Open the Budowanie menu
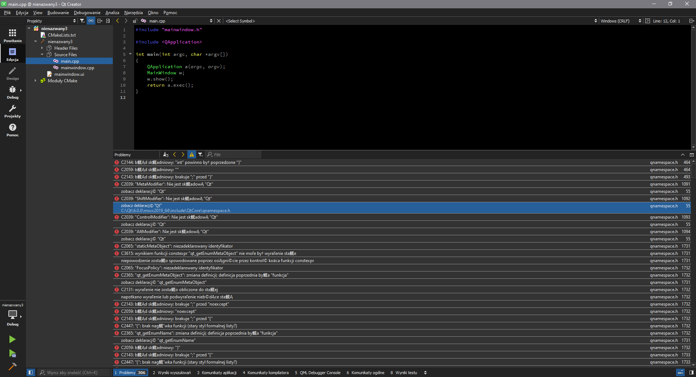This screenshot has width=696, height=377. pyautogui.click(x=58, y=13)
